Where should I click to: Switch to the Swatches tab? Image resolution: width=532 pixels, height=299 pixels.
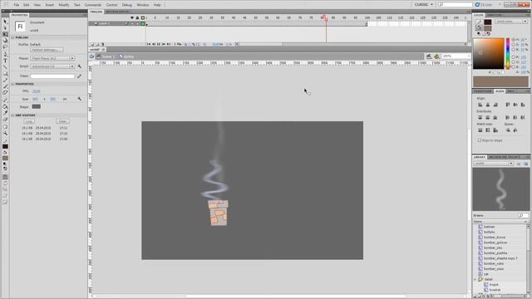coord(495,15)
